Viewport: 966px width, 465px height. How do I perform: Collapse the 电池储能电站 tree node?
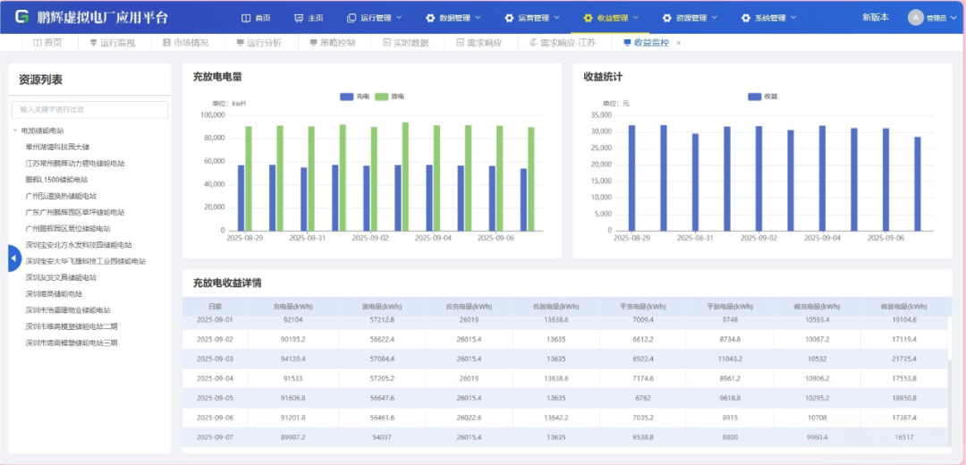click(15, 131)
